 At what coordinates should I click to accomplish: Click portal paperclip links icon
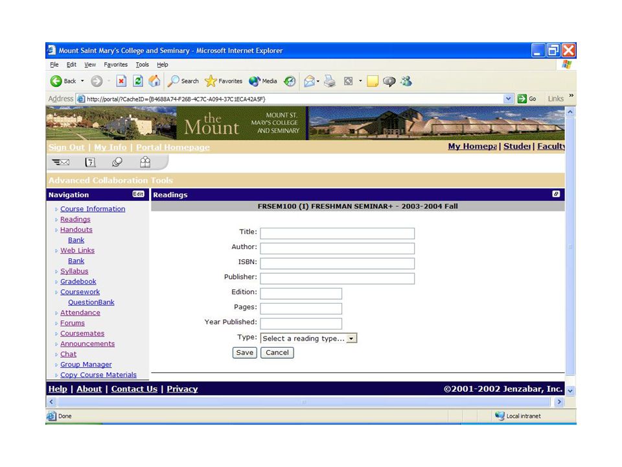point(117,162)
